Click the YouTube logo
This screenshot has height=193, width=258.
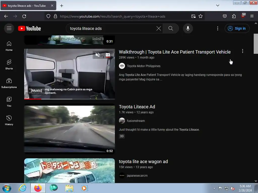pos(29,28)
